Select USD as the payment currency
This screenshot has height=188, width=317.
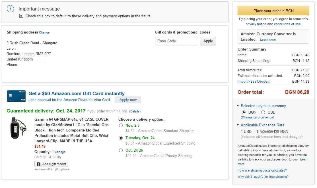263,112
